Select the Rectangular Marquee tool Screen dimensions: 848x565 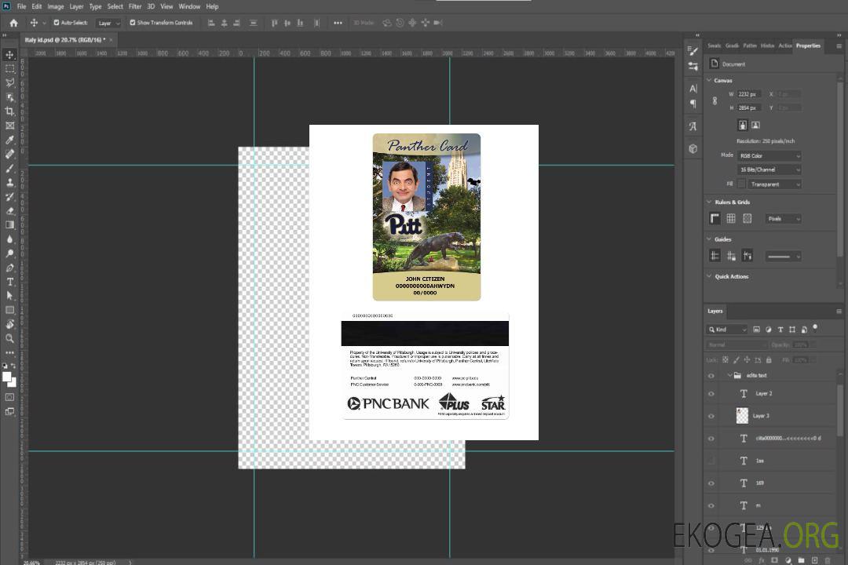[9, 69]
